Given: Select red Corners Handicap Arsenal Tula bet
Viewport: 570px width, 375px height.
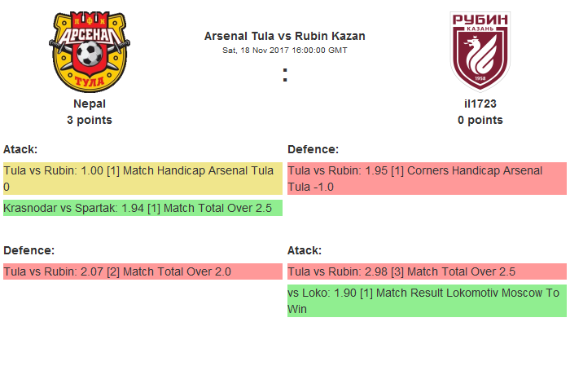Looking at the screenshot, I should click(427, 179).
